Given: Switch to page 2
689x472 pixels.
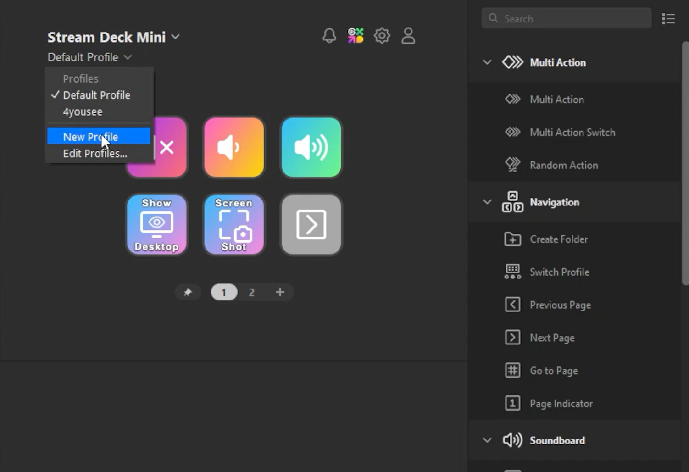Looking at the screenshot, I should 251,292.
